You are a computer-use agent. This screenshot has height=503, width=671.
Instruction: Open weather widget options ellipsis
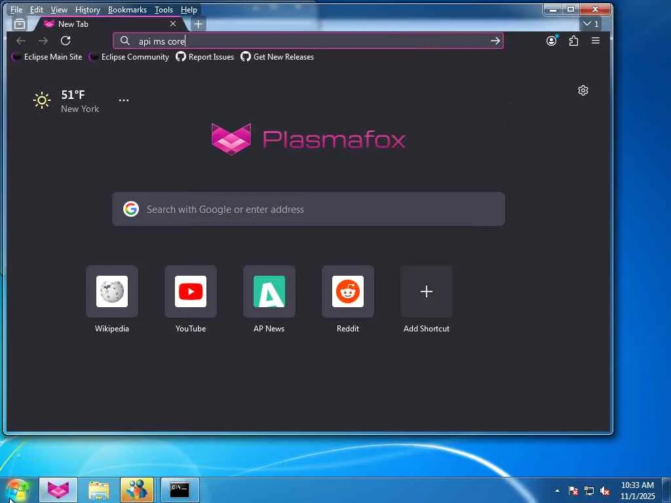pos(124,100)
